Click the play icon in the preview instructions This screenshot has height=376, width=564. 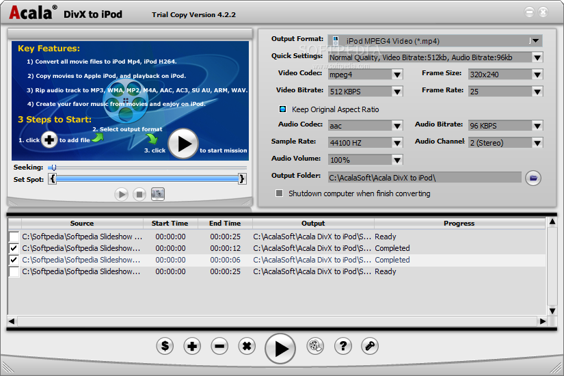pos(183,144)
